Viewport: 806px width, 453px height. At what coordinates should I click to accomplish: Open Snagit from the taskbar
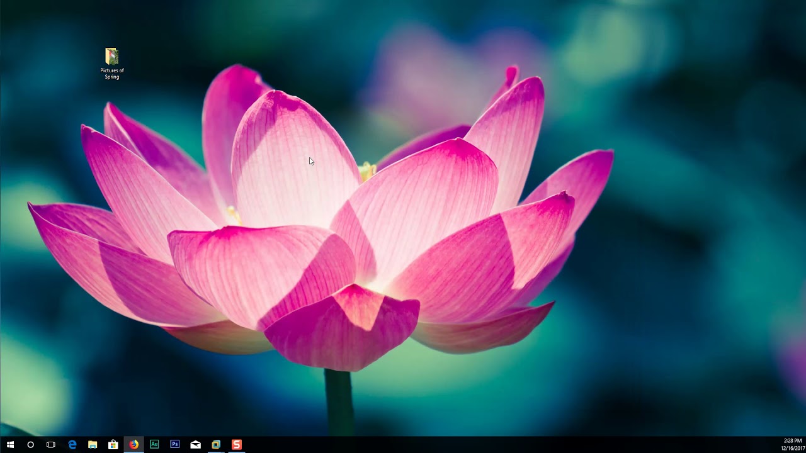(x=237, y=445)
